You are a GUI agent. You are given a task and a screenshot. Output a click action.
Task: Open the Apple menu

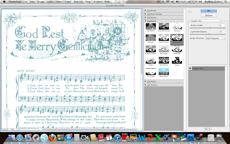coord(4,2)
